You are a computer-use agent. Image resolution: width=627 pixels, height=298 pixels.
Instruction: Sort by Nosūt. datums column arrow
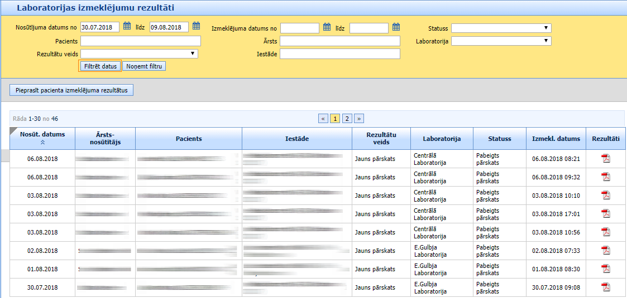click(42, 143)
